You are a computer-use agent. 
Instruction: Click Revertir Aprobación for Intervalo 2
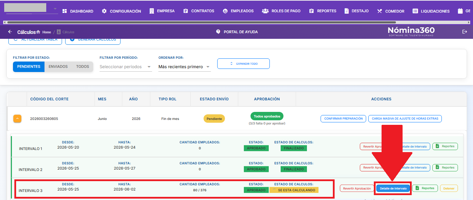pos(372,167)
